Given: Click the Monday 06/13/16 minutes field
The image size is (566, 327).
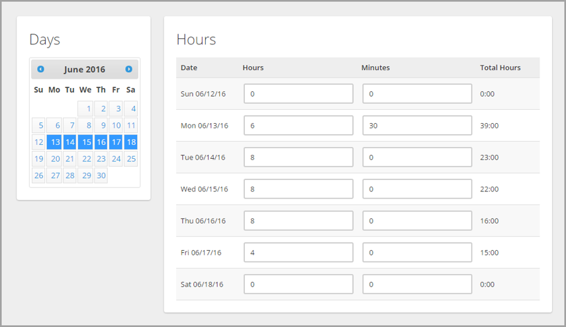Looking at the screenshot, I should (417, 126).
